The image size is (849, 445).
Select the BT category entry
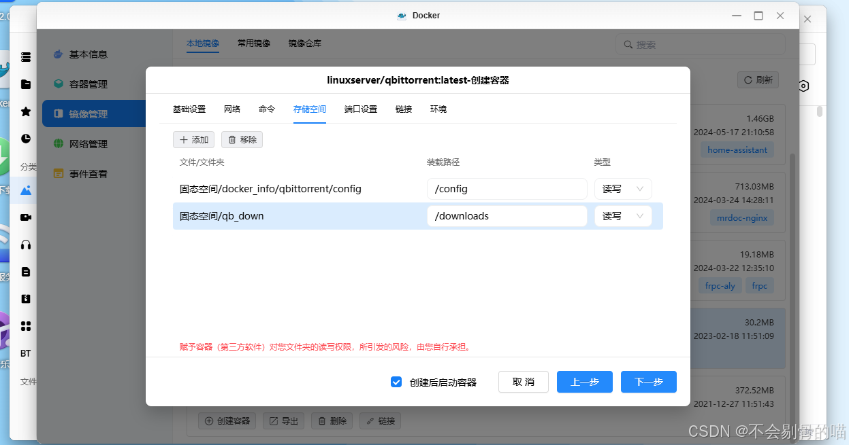click(x=25, y=353)
